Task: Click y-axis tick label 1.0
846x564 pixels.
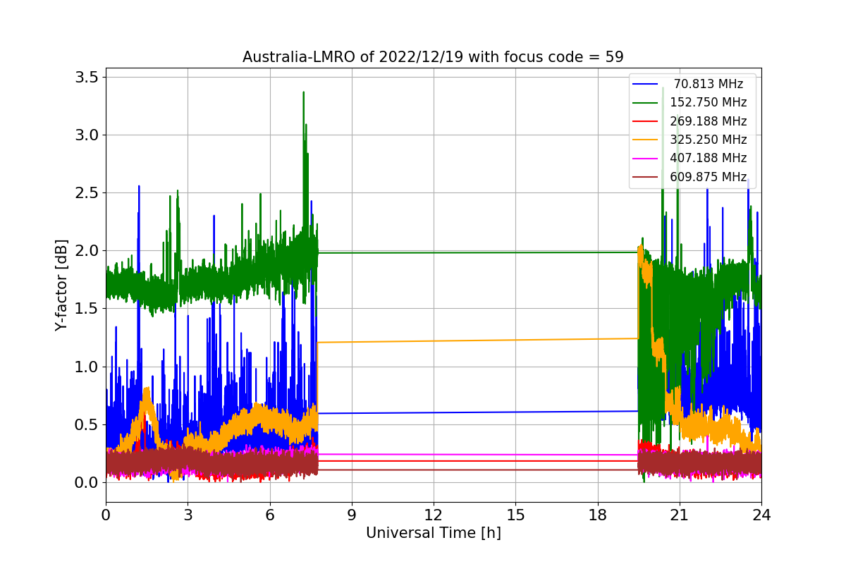Action: click(x=87, y=367)
